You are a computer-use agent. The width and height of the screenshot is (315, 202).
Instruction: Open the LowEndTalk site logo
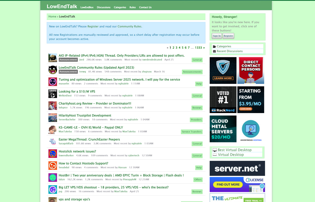tap(62, 6)
